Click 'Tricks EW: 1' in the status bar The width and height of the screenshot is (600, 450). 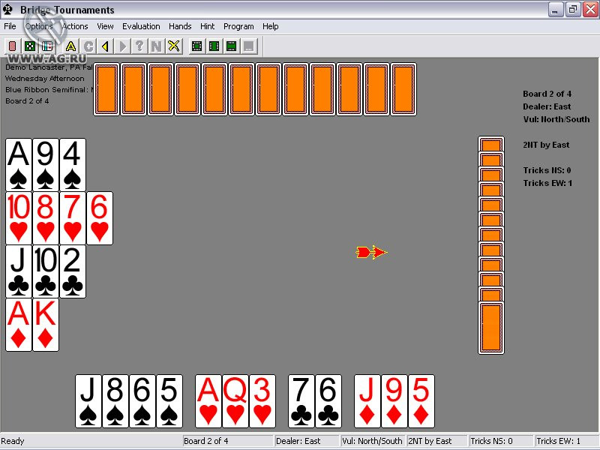(566, 441)
